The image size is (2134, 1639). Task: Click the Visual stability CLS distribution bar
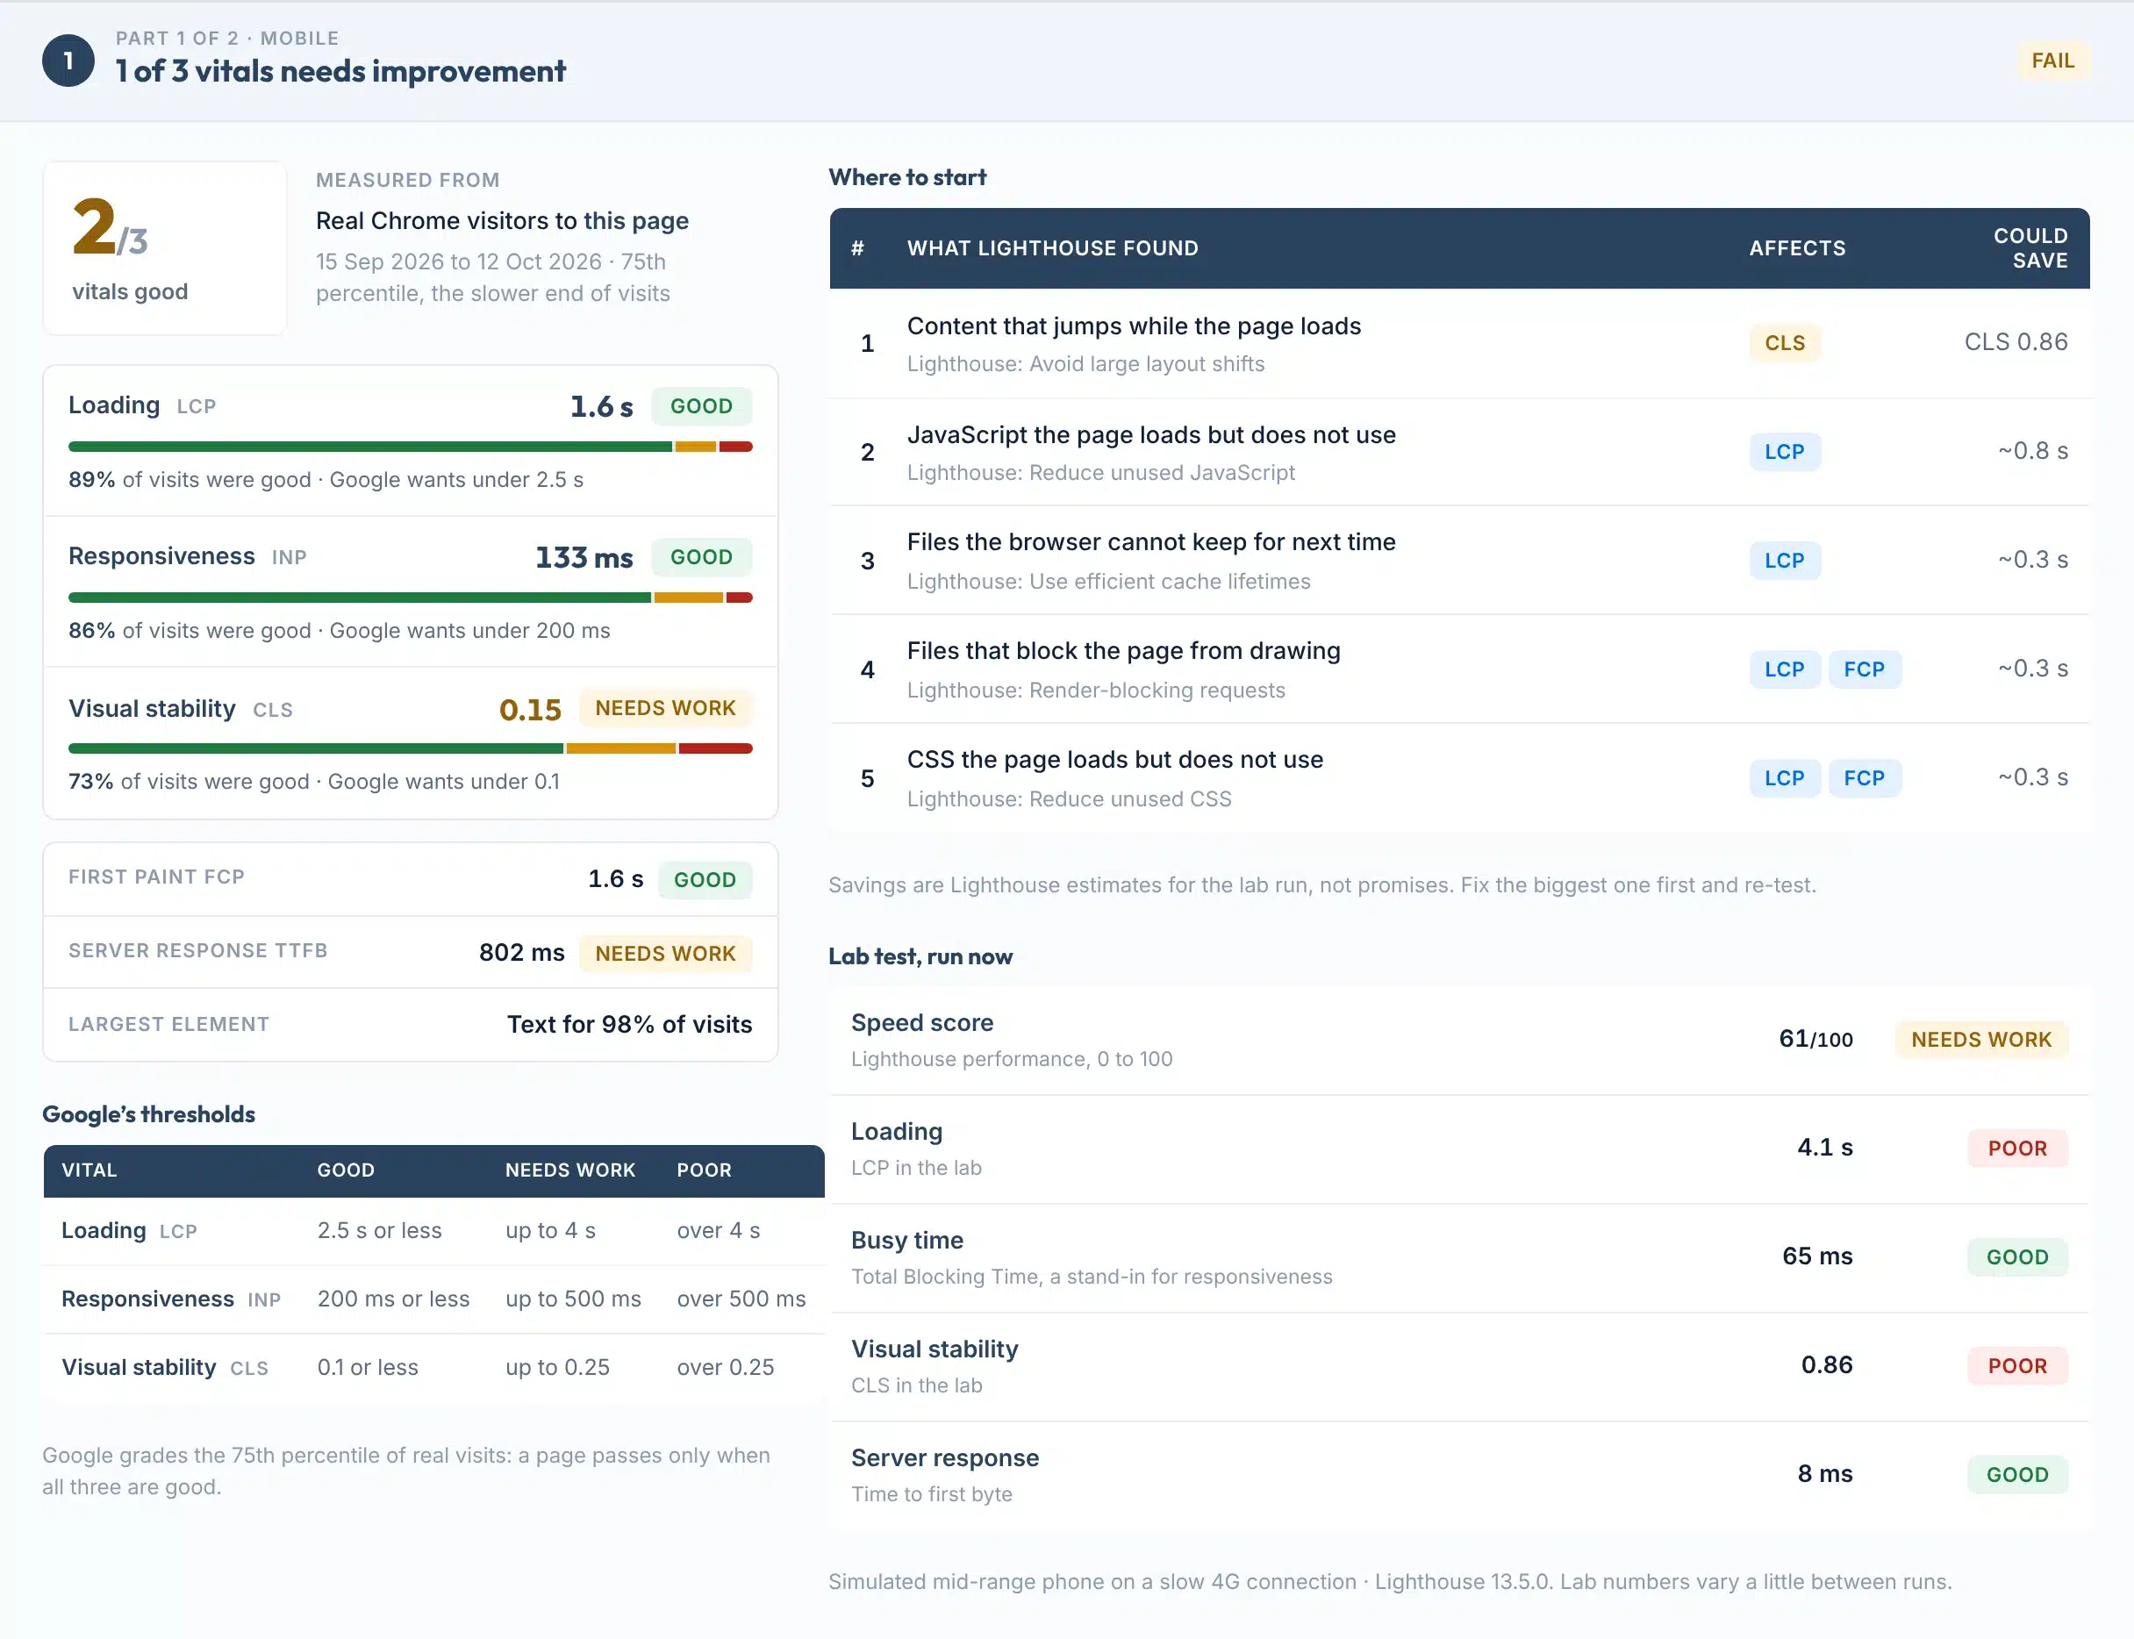[x=410, y=749]
